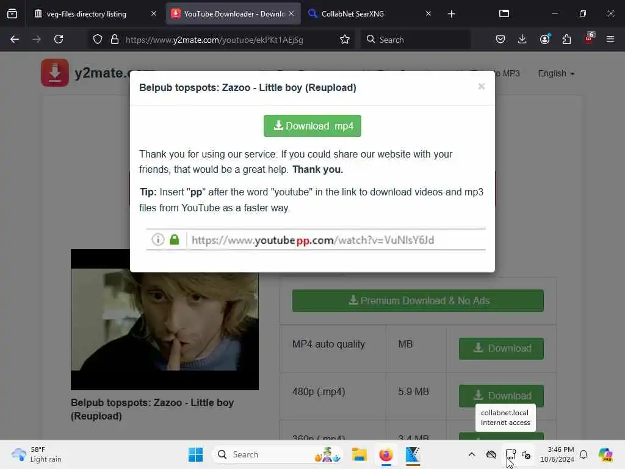
Task: Show hidden system tray icons
Action: [472, 454]
